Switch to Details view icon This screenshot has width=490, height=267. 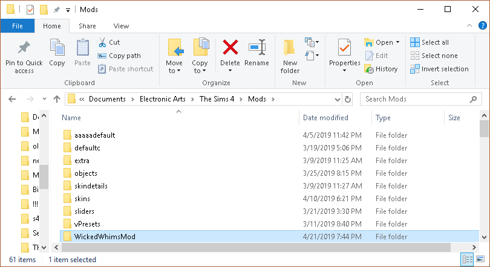point(467,260)
